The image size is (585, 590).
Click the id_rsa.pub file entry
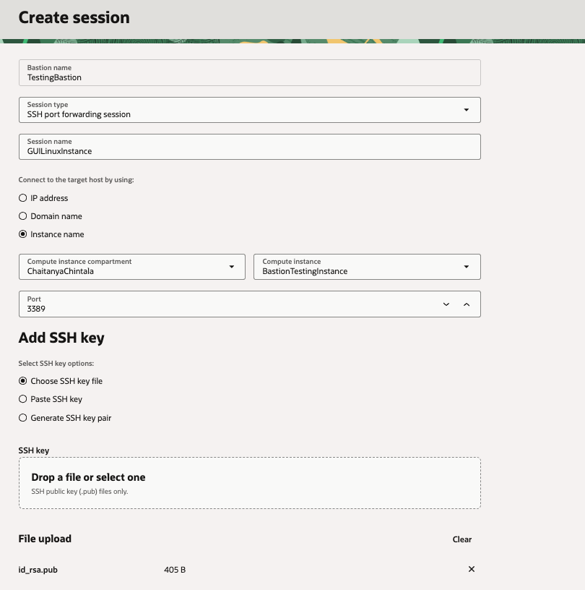coord(38,570)
